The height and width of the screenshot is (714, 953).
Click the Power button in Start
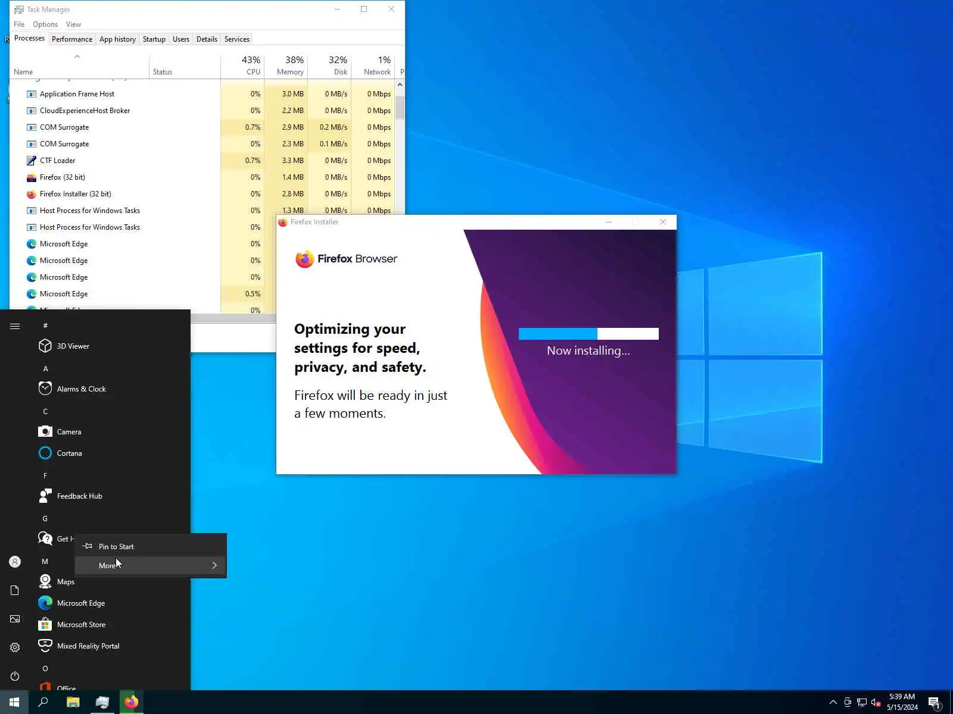tap(15, 676)
